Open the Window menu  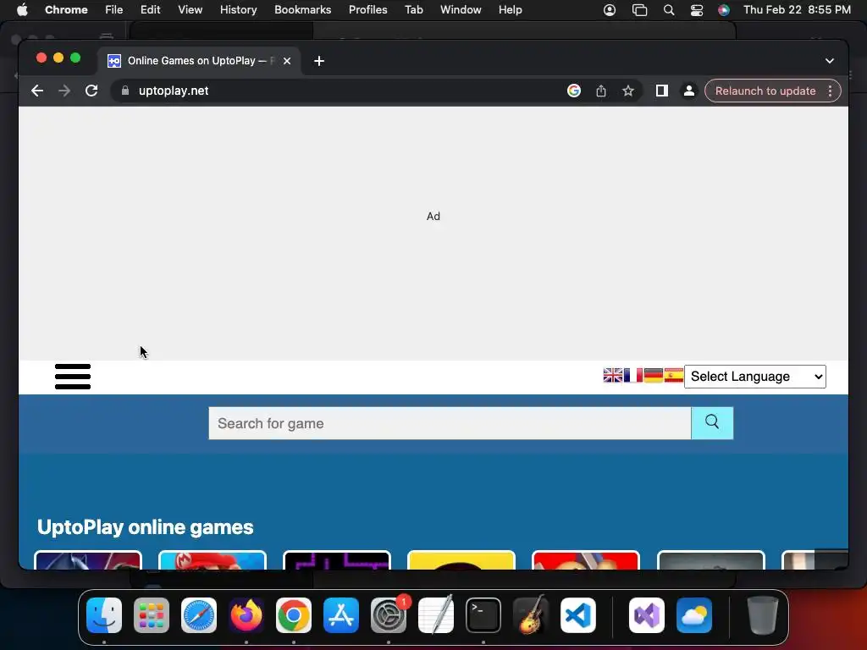[461, 10]
